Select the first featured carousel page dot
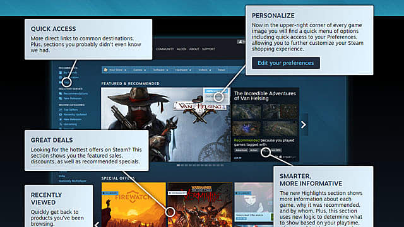This screenshot has height=227, width=404. [178, 165]
